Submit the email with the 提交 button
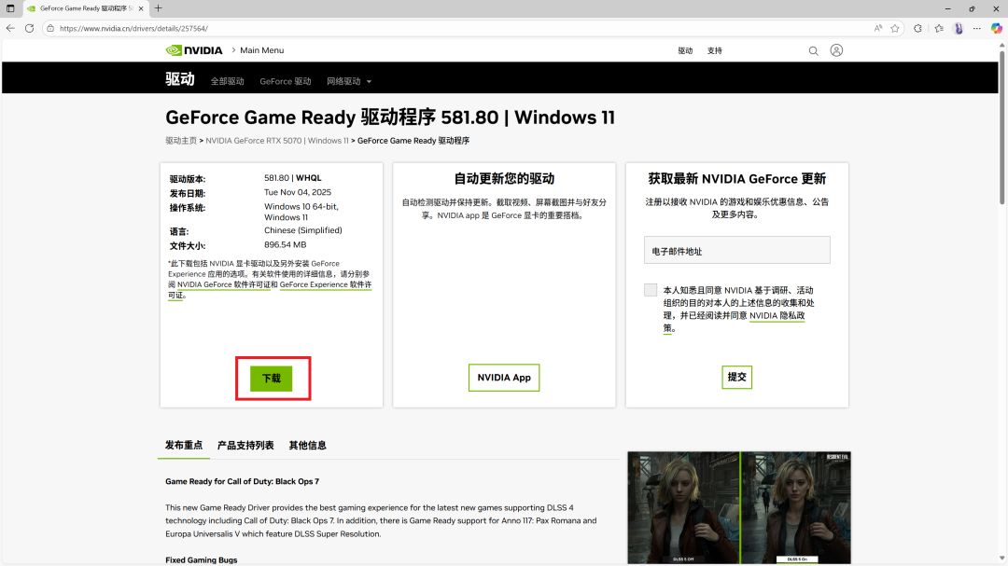This screenshot has height=566, width=1008. coord(736,377)
